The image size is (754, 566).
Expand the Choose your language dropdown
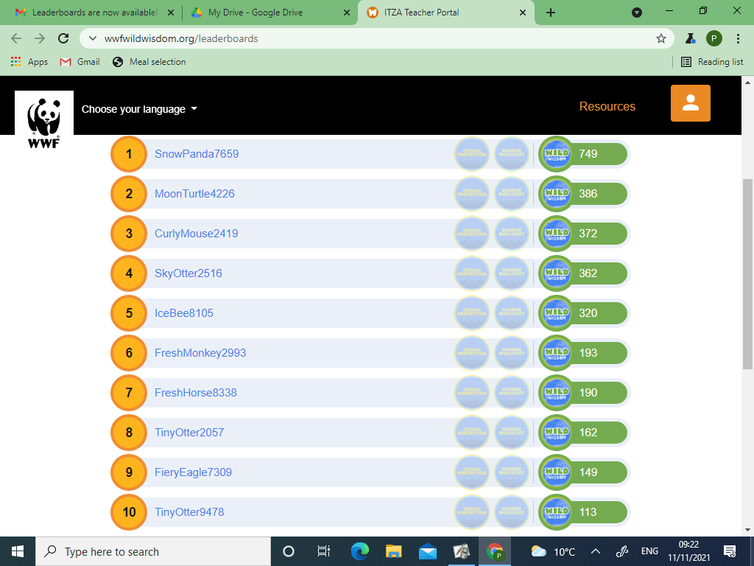[x=139, y=109]
